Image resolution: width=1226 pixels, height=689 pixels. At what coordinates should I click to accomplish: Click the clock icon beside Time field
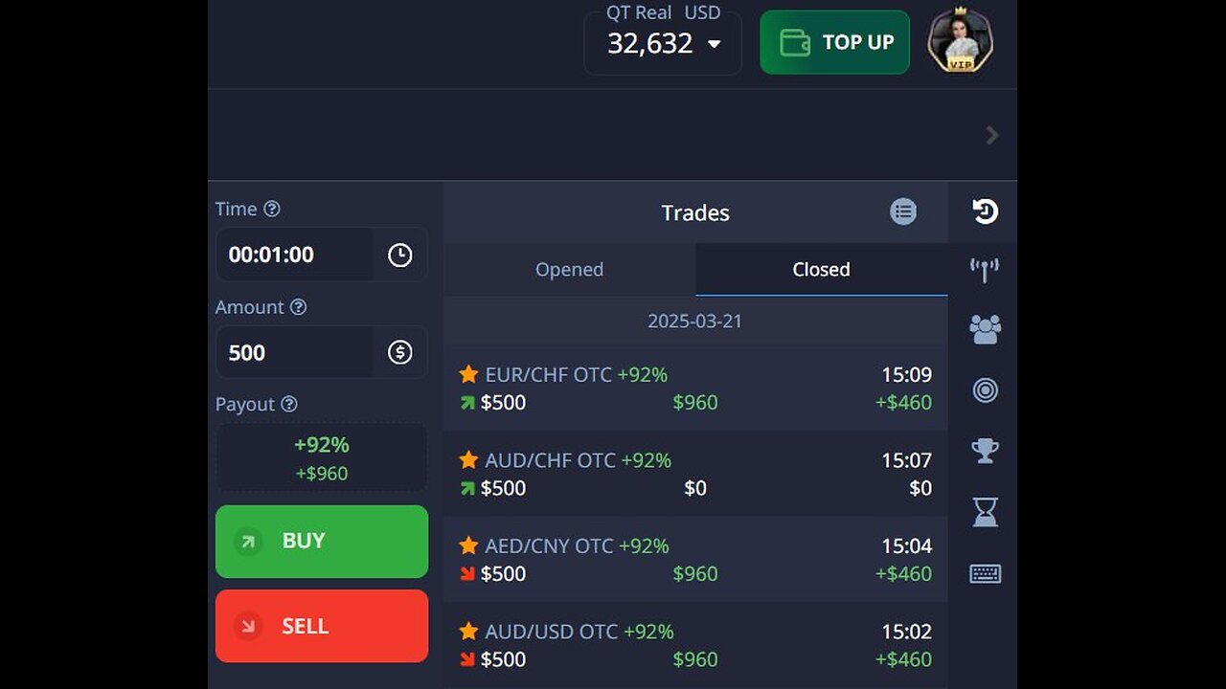point(399,255)
